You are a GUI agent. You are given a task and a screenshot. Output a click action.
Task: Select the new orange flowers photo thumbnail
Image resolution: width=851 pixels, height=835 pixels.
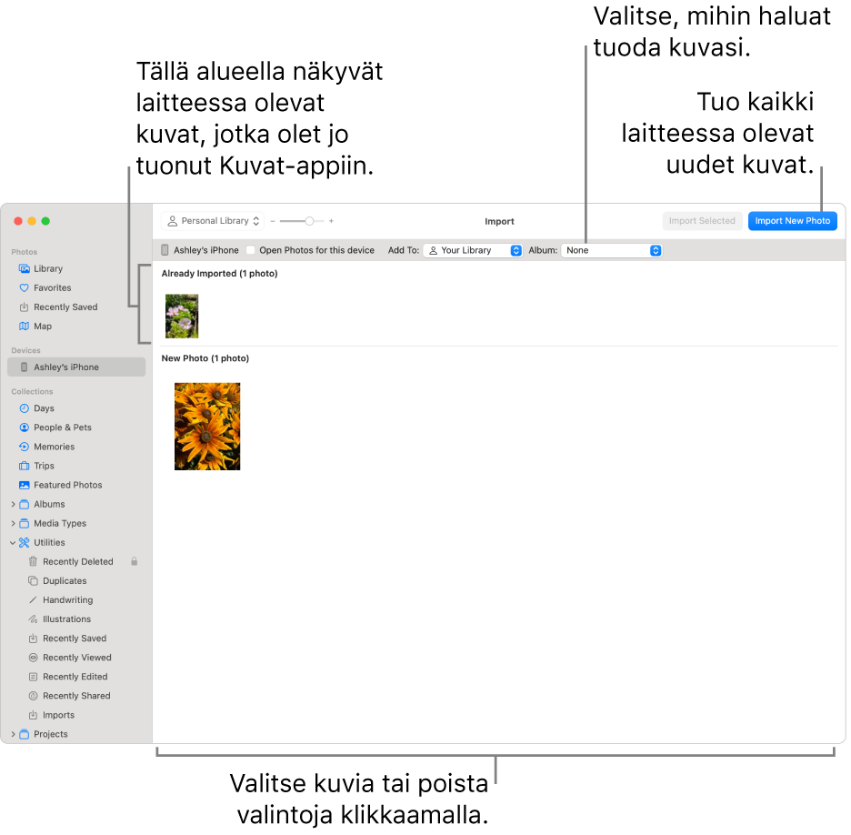(208, 428)
